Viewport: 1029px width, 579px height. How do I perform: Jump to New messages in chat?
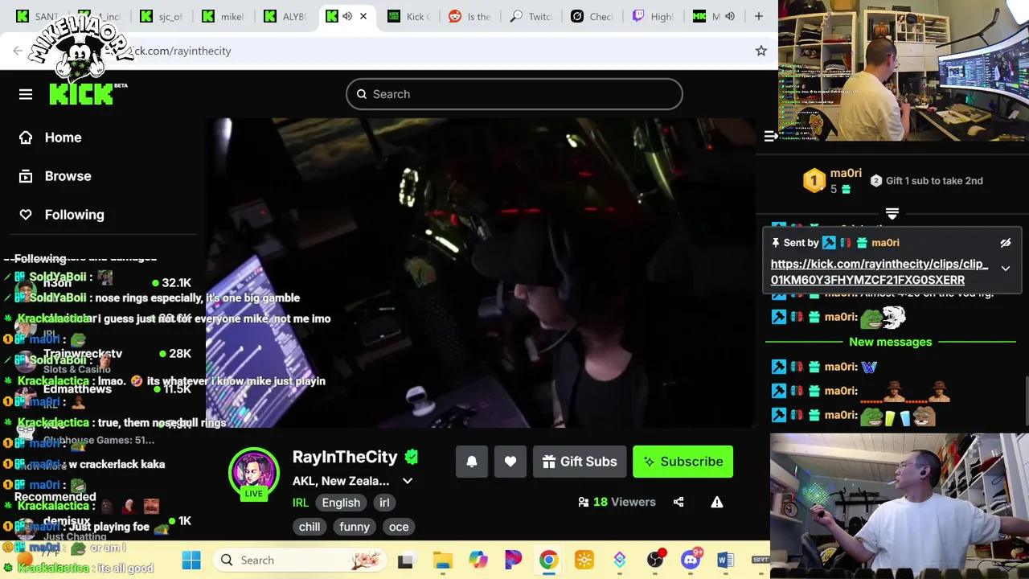(891, 342)
